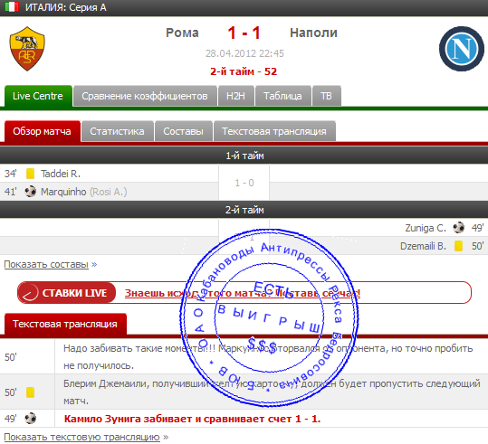This screenshot has width=488, height=444.
Task: Expand Показать текстовую трансляцию link
Action: pyautogui.click(x=81, y=437)
